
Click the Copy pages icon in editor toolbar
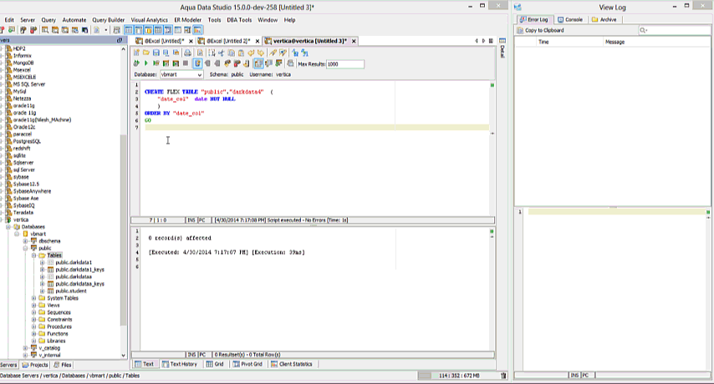point(232,53)
